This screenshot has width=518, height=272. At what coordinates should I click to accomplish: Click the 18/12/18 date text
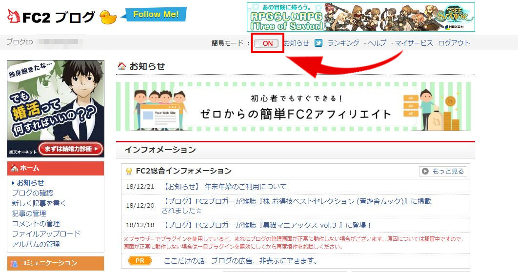(140, 226)
